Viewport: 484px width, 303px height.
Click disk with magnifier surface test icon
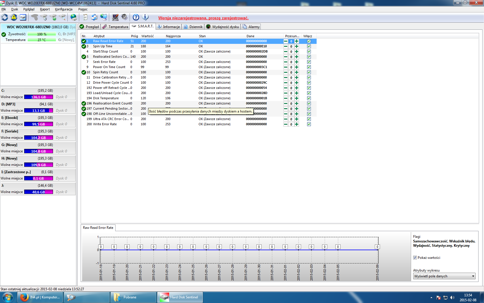(62, 17)
